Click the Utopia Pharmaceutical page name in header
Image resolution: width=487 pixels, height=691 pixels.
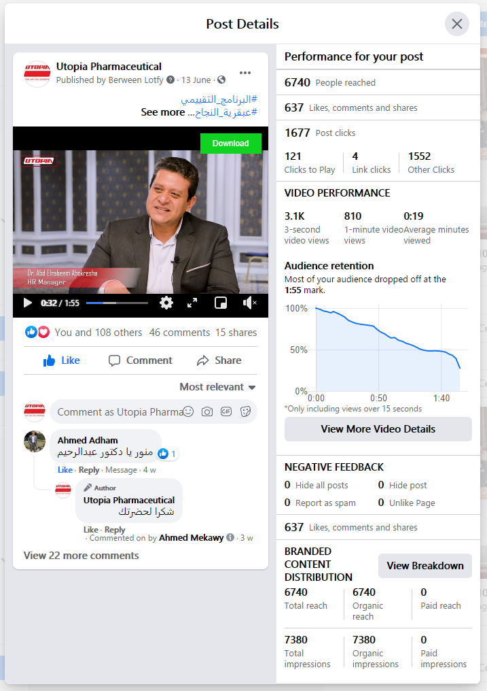coord(109,67)
